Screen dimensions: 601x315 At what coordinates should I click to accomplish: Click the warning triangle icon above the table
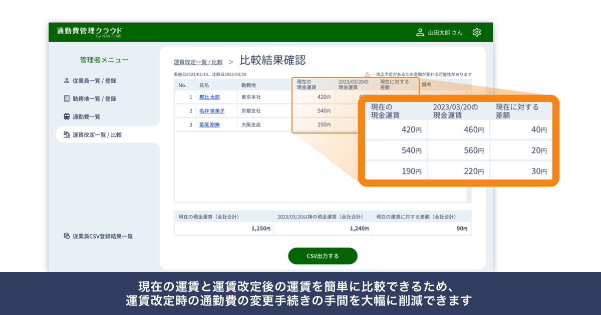368,73
